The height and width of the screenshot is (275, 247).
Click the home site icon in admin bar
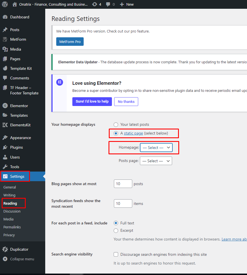tap(15, 4)
